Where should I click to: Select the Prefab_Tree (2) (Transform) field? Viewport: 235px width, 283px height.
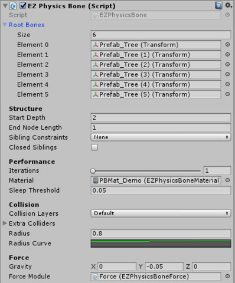coord(156,64)
